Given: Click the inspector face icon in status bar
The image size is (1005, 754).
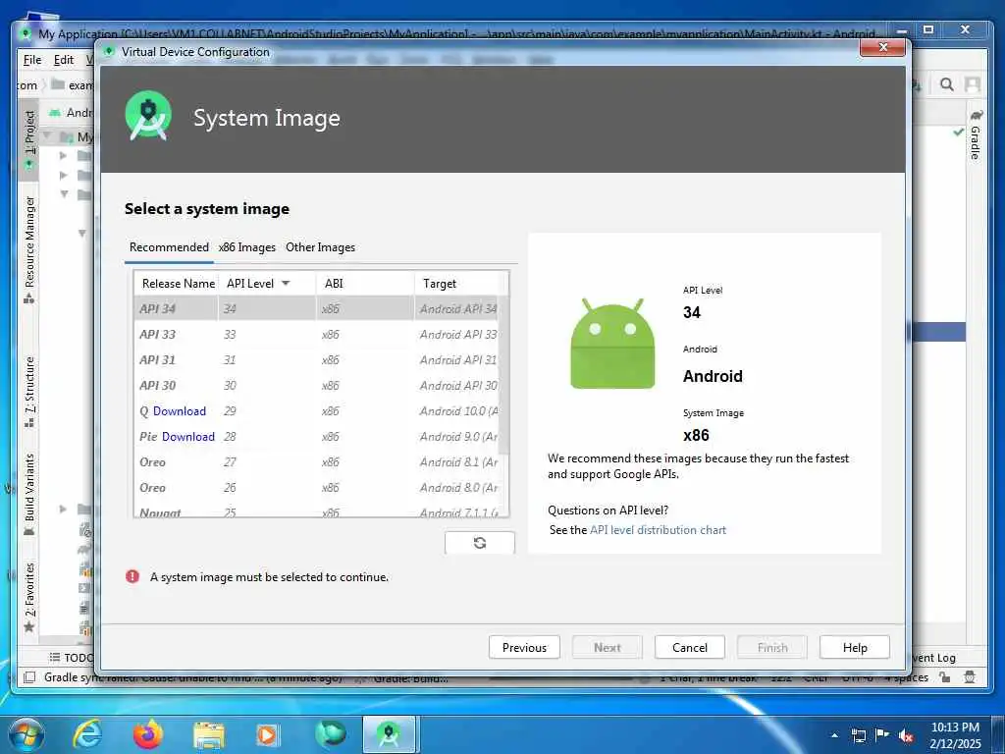Looking at the screenshot, I should (970, 677).
